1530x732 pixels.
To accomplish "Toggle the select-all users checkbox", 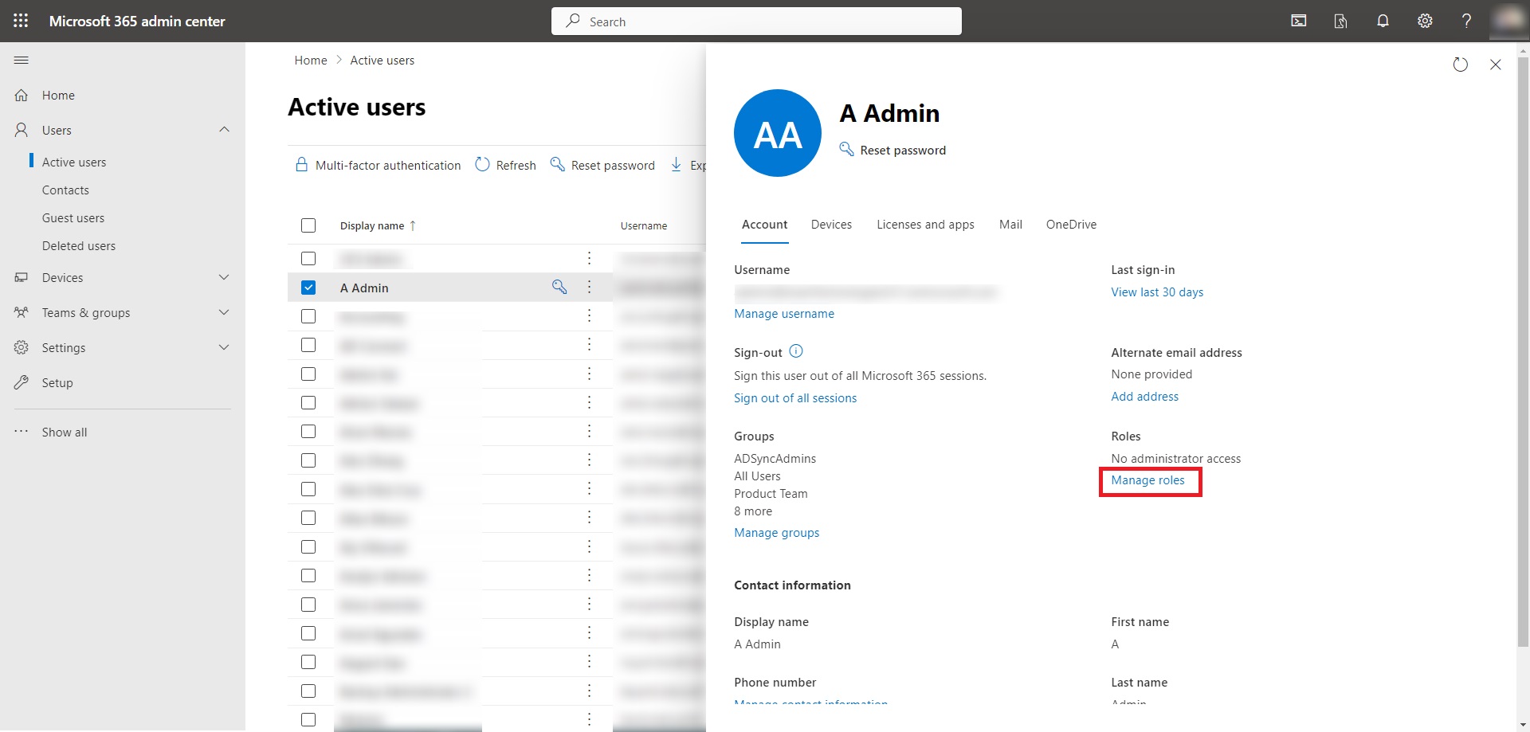I will click(308, 225).
